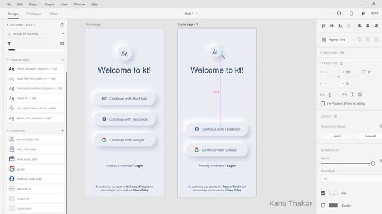Add a new character style
This screenshot has height=214, width=382.
pos(63,59)
